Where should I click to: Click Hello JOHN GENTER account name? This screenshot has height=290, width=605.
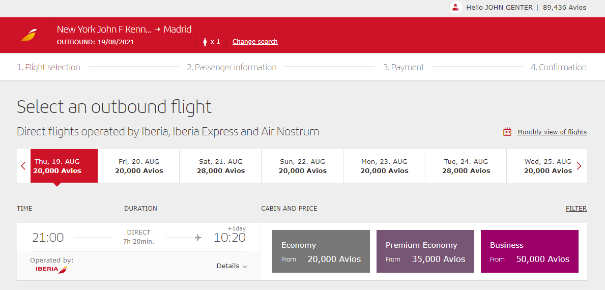[499, 8]
